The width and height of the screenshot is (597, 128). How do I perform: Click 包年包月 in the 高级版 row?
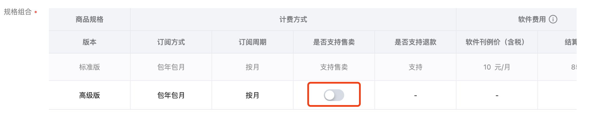tap(171, 95)
